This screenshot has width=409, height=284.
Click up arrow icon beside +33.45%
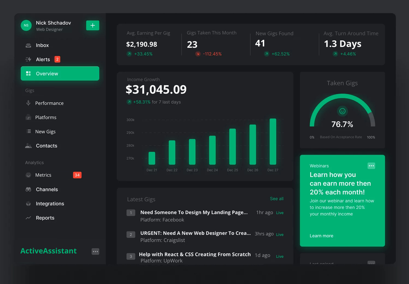pyautogui.click(x=129, y=54)
